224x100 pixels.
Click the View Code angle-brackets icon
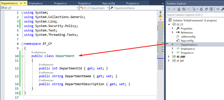(x=218, y=9)
